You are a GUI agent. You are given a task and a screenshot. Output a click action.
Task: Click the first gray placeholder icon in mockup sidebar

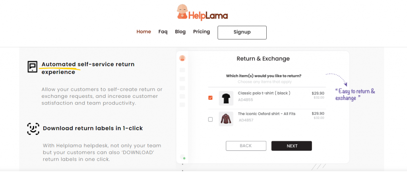(182, 70)
